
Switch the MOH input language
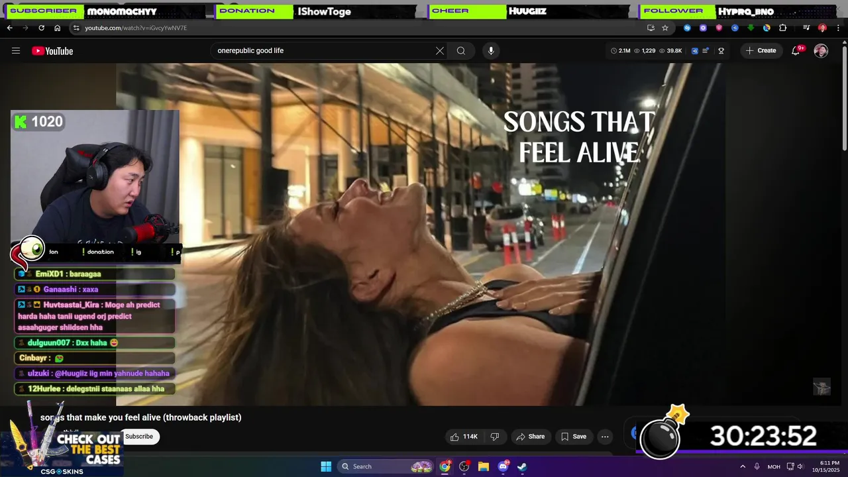774,466
